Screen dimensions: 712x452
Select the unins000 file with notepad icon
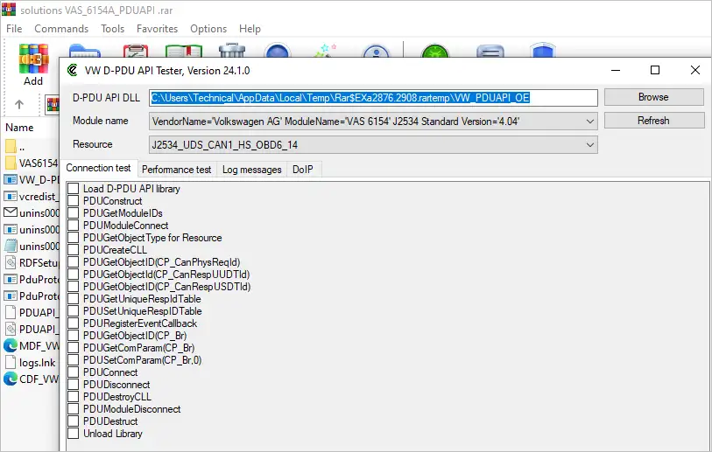click(x=32, y=247)
